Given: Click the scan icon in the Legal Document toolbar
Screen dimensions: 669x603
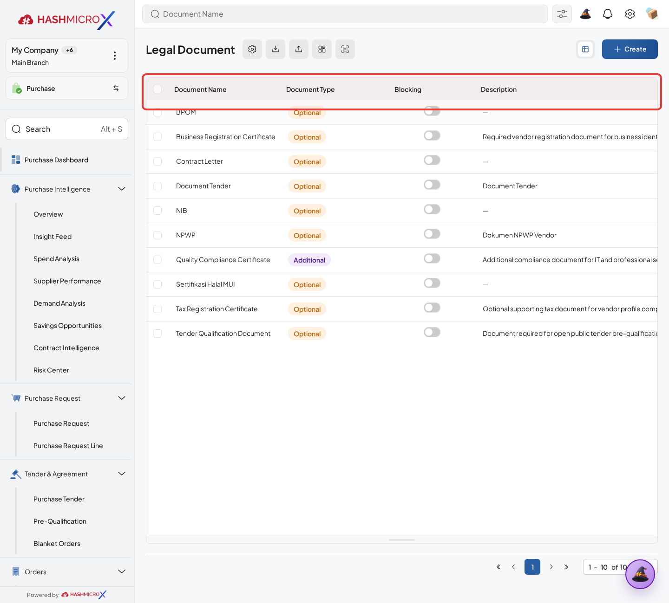Looking at the screenshot, I should pos(345,49).
